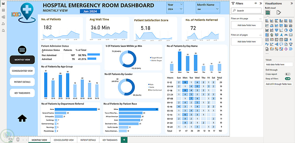The height and width of the screenshot is (143, 295).
Task: Click chevron beside Year slicer header
Action: pyautogui.click(x=181, y=4)
